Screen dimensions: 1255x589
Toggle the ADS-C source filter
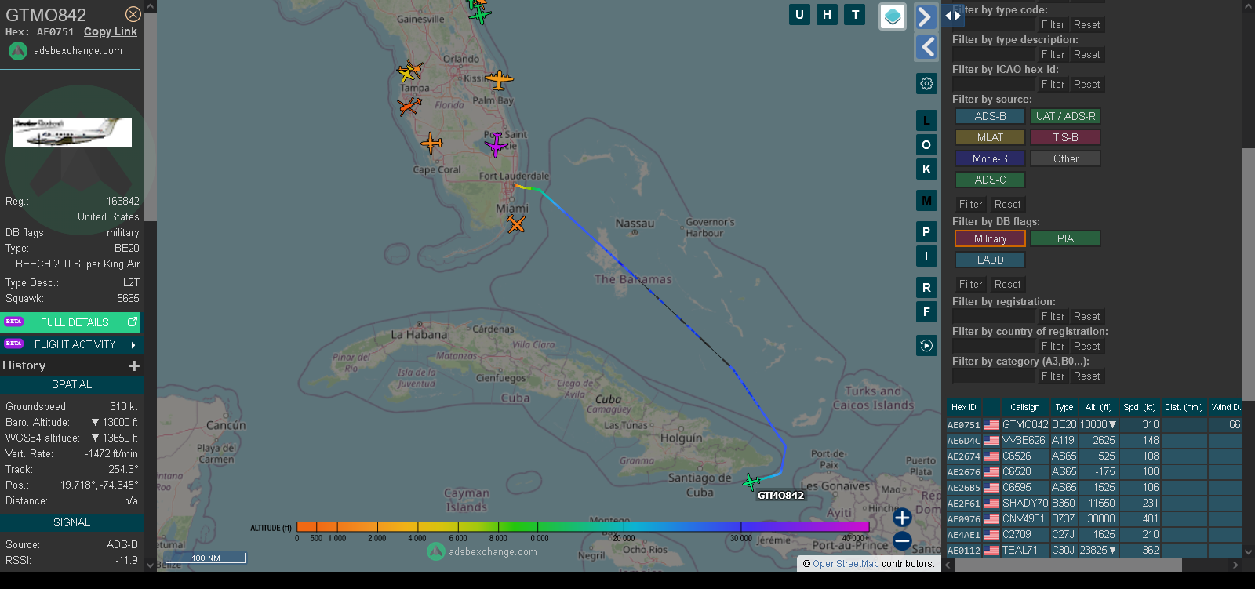click(990, 180)
